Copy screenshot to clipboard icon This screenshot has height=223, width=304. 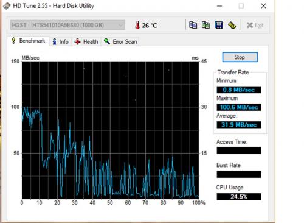coord(206,25)
